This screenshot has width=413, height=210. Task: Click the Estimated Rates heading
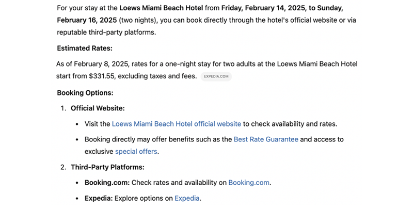pyautogui.click(x=85, y=49)
